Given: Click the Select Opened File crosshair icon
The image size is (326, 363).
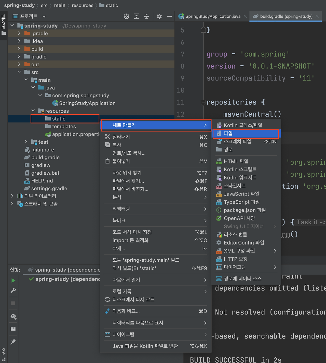Looking at the screenshot, I should point(126,16).
